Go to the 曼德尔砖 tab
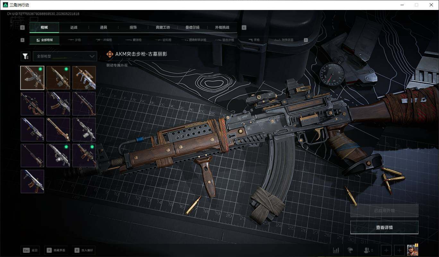This screenshot has height=257, width=439. pos(193,27)
